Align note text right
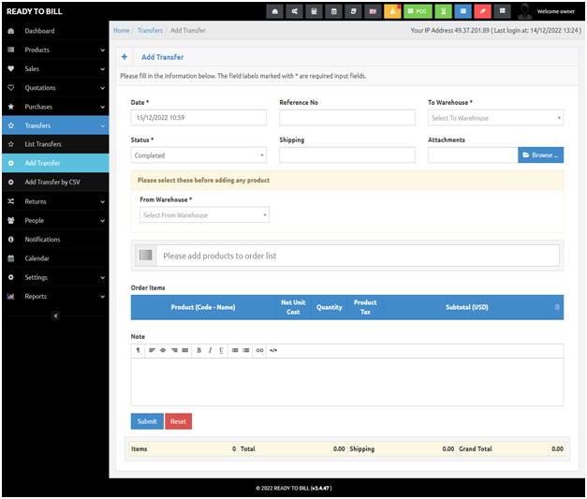587x499 pixels. [174, 351]
